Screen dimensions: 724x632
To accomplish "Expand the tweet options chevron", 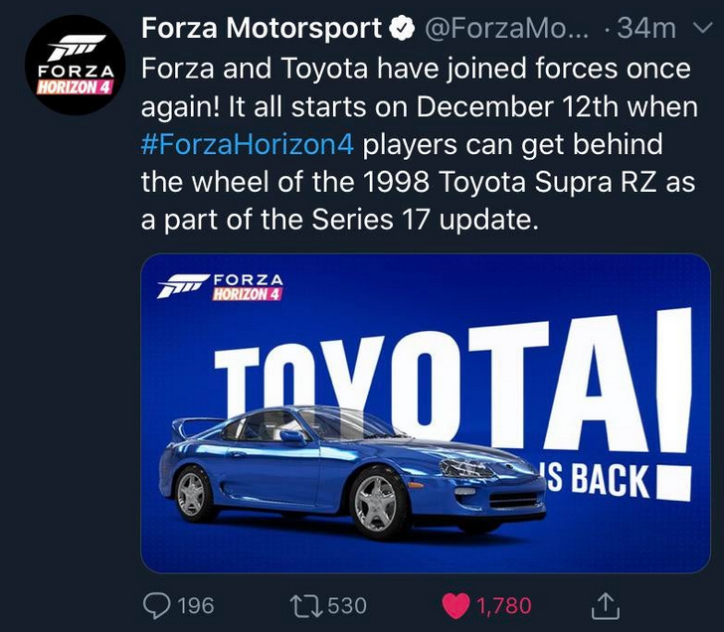I will point(695,29).
